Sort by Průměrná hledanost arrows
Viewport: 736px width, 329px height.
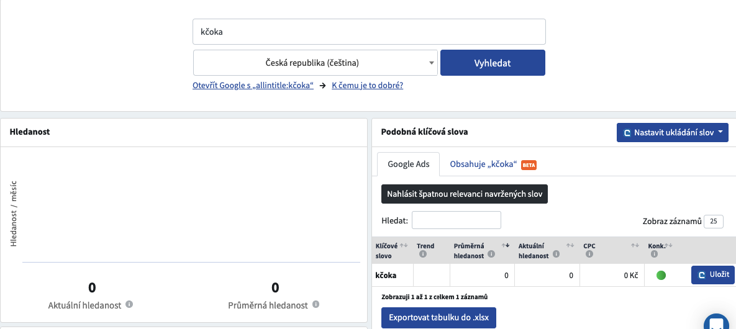[x=506, y=245]
